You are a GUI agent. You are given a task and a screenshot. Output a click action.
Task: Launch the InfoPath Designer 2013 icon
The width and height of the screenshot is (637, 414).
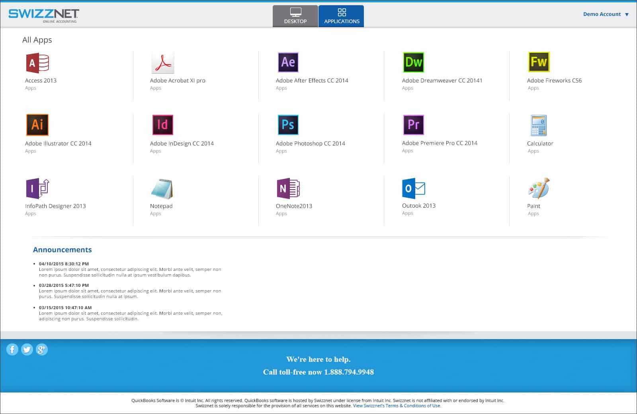pyautogui.click(x=37, y=188)
